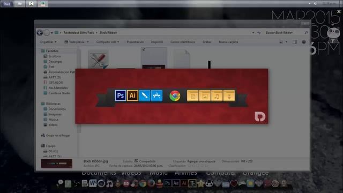Open the Compartir con menu
Viewport: 343px width, 193px height.
point(108,42)
